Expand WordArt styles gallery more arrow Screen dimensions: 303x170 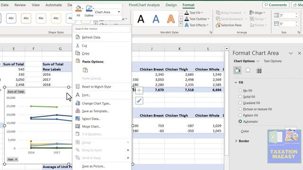180,24
